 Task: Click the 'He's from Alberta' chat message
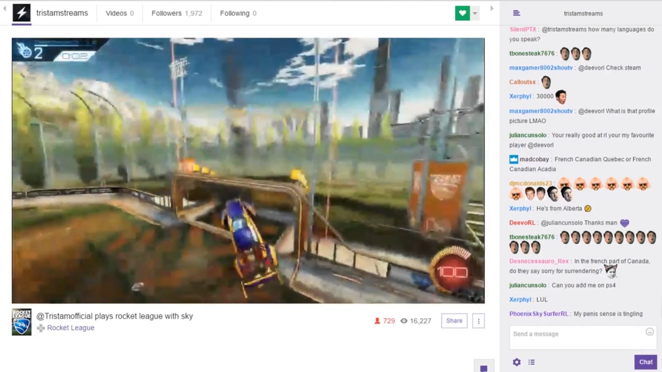[559, 209]
